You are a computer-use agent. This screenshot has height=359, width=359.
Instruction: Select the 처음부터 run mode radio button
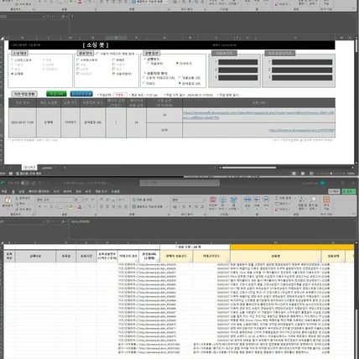148,64
